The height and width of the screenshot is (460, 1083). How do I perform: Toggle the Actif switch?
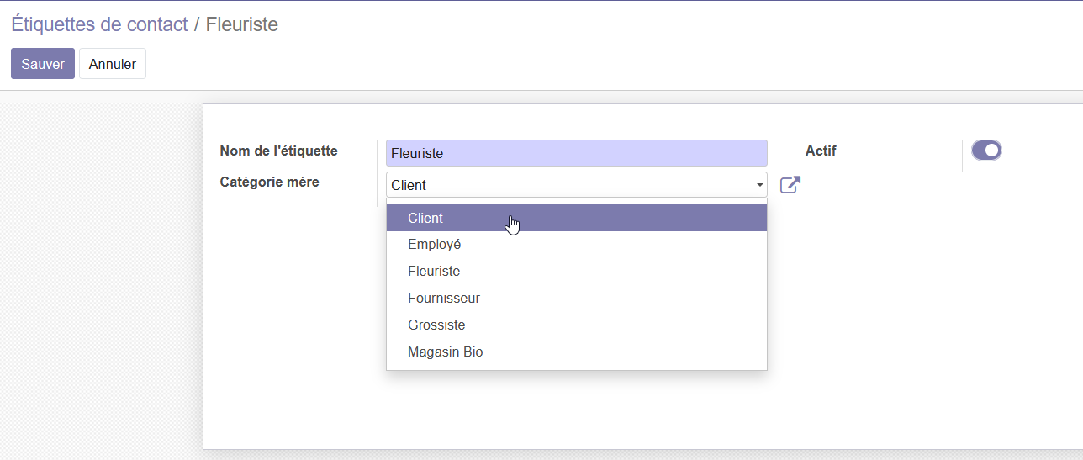[x=986, y=151]
